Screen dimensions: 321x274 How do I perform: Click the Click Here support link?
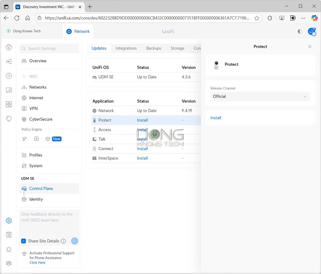37,263
